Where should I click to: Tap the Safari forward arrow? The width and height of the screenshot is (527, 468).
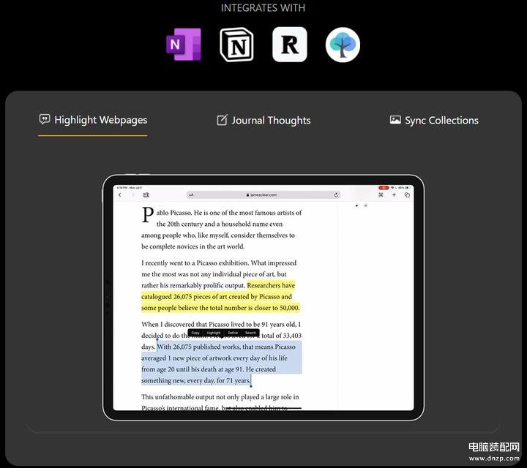133,195
